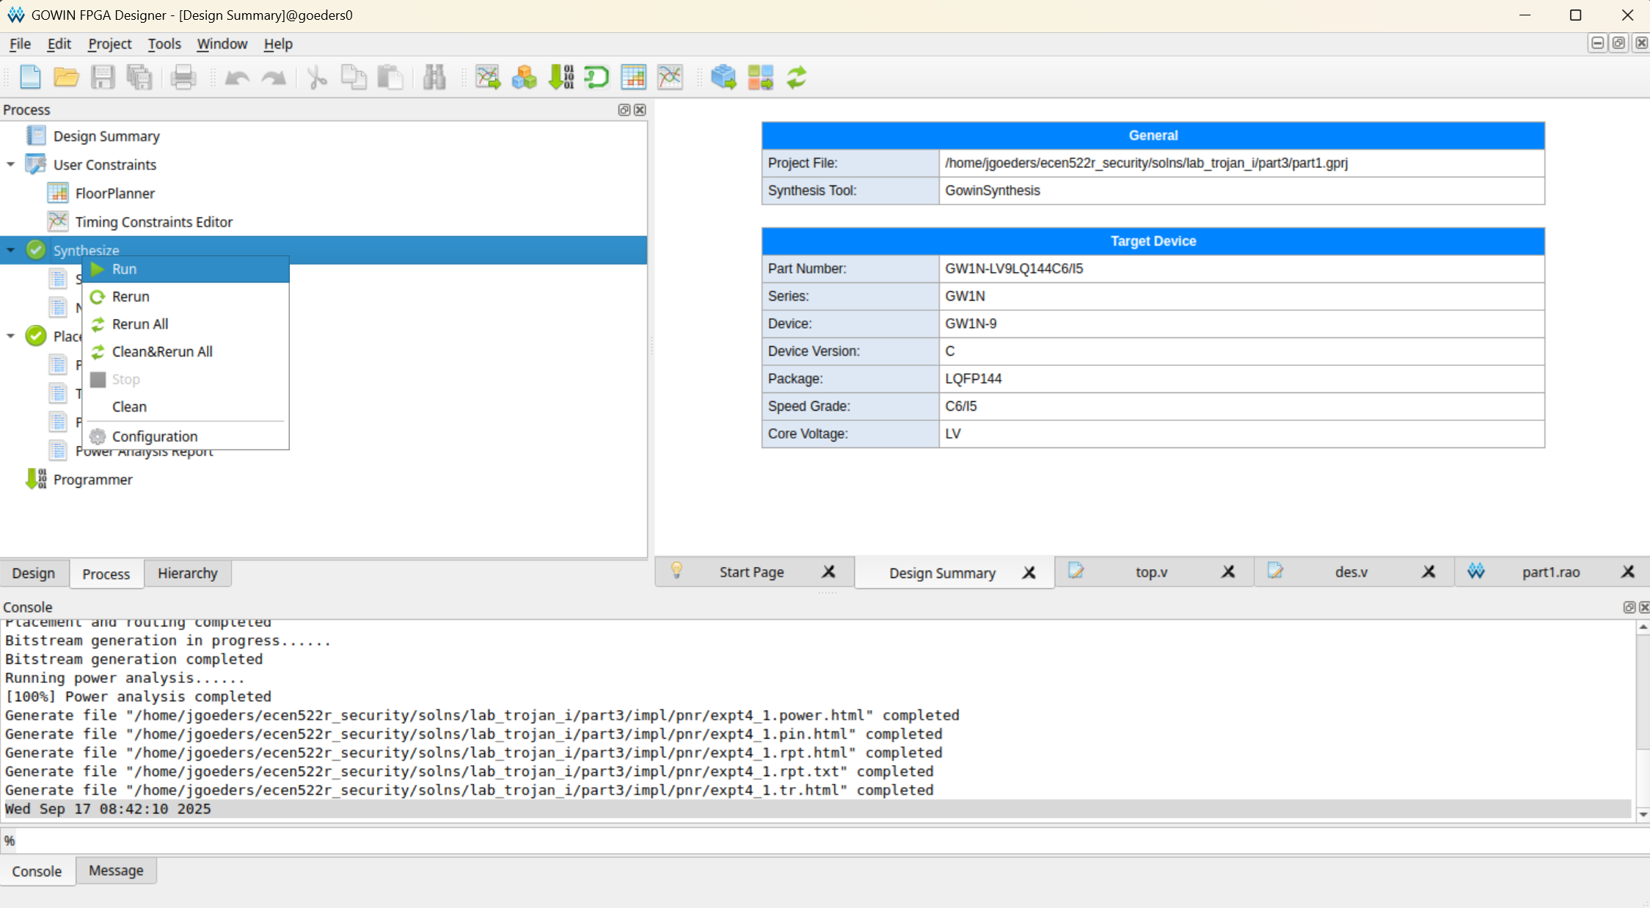Run Place & Route toolbar icon
1650x908 pixels.
coord(760,77)
